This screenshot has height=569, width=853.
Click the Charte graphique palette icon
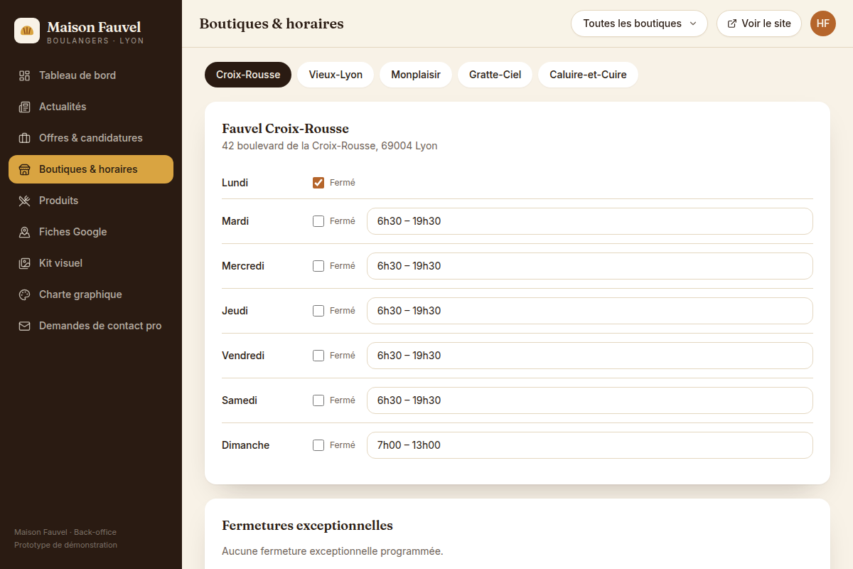[x=24, y=294]
